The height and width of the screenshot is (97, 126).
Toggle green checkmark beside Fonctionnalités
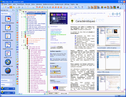26,15
